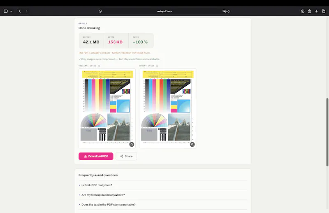Screen dimensions: 329x213
Task: Click the page vertical scrollbar
Action: click(x=327, y=132)
